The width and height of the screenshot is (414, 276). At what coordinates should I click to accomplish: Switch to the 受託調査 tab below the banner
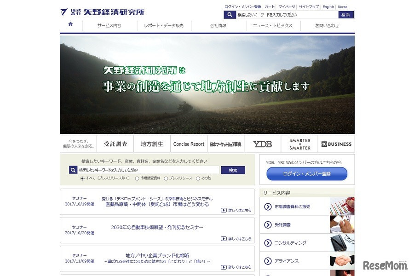(115, 144)
